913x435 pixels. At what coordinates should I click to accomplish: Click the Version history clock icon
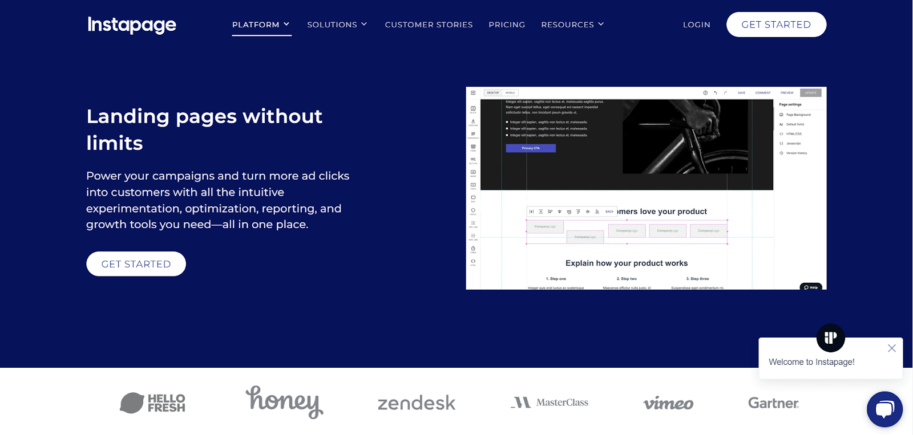pos(781,153)
